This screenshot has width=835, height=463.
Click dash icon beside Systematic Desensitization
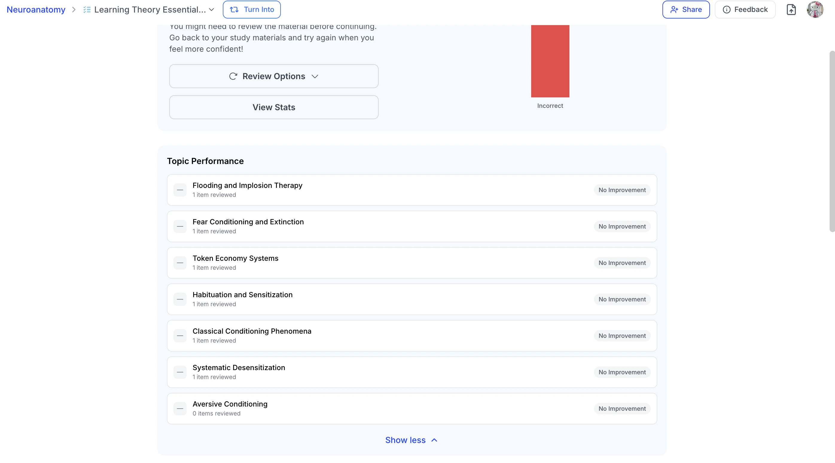coord(180,372)
